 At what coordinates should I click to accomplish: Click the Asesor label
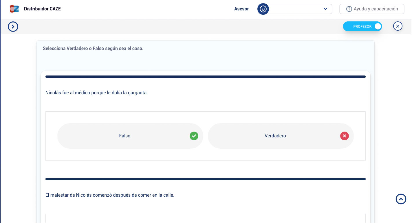(x=241, y=9)
